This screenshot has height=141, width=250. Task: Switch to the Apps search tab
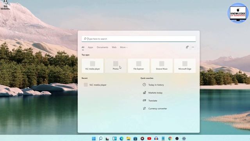coord(90,47)
